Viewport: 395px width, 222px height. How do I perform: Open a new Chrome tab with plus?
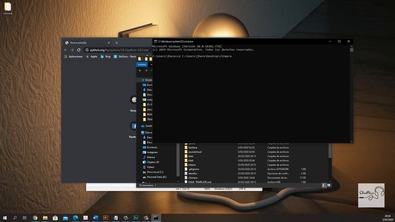click(117, 43)
